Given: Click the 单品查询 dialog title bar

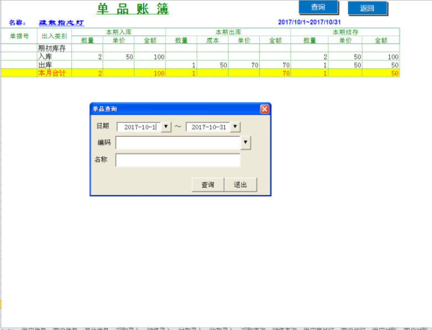Looking at the screenshot, I should [x=175, y=109].
